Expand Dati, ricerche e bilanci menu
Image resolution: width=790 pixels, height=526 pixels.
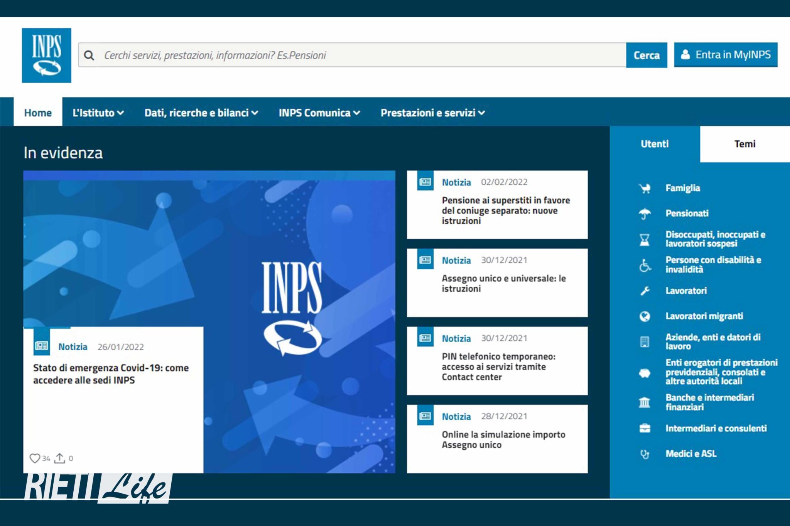coord(201,113)
